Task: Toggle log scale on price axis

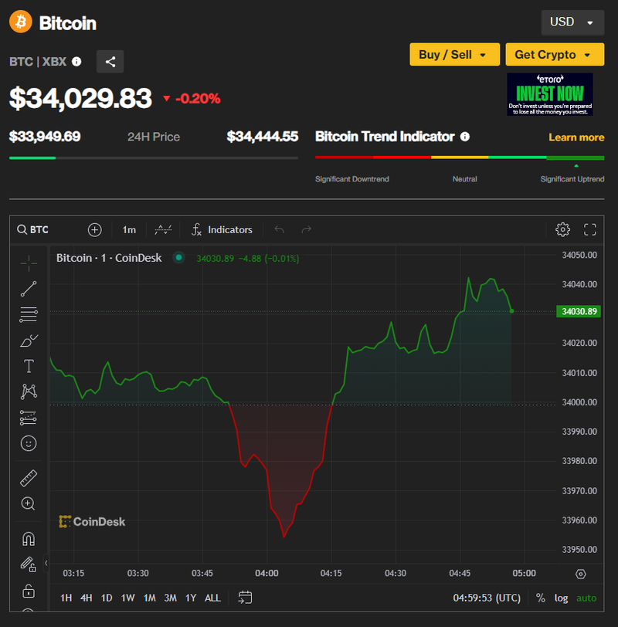Action: click(x=561, y=598)
